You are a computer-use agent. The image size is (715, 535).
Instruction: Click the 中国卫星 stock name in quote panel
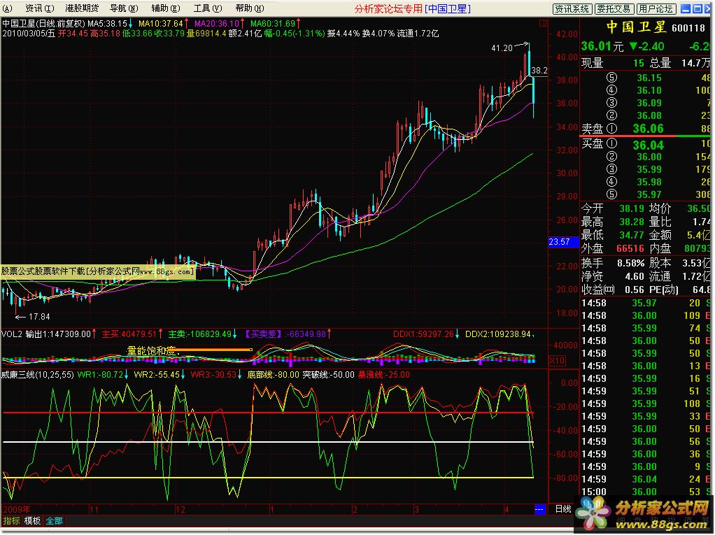(x=637, y=27)
